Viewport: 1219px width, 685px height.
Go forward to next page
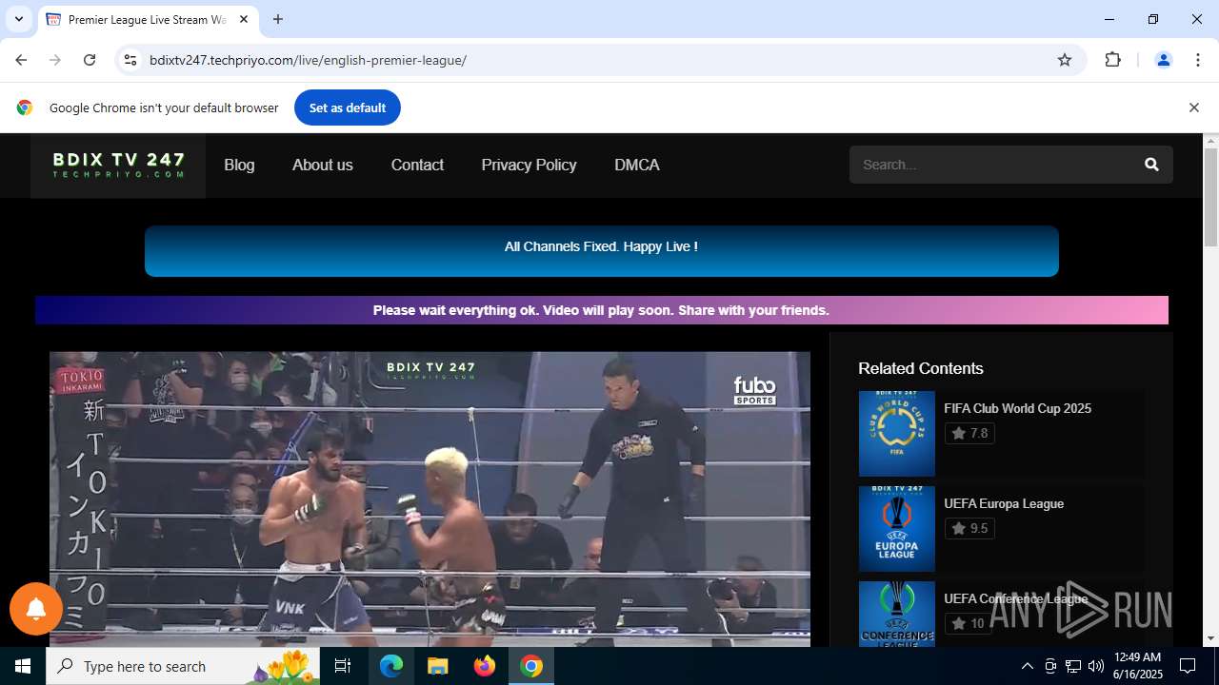[55, 60]
